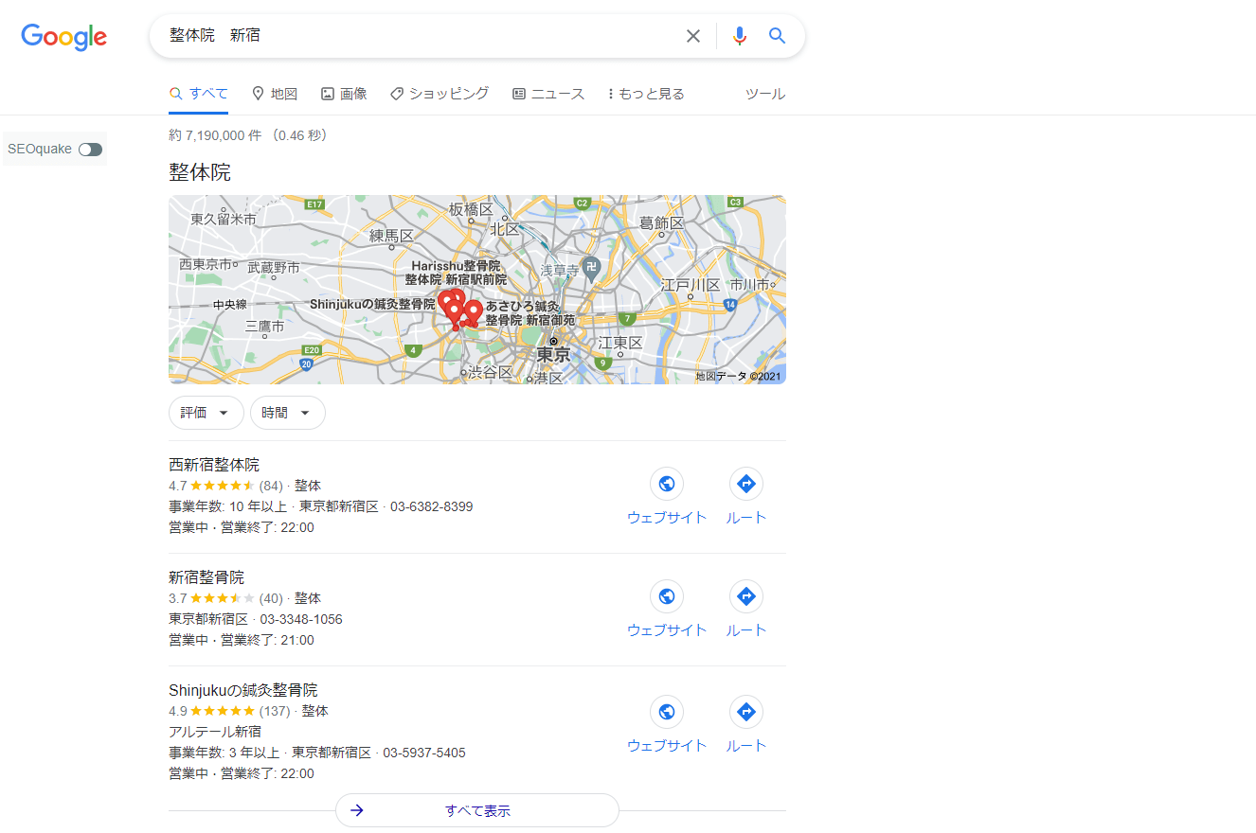Open website globe icon for 西新宿整体院

coord(667,484)
